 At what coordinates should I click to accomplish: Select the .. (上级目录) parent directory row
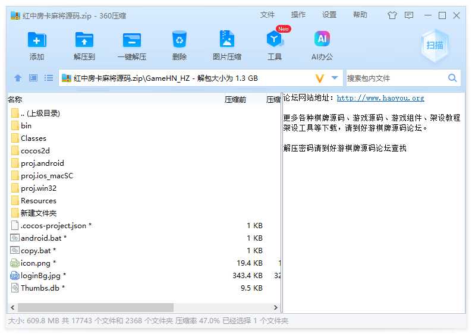point(144,113)
